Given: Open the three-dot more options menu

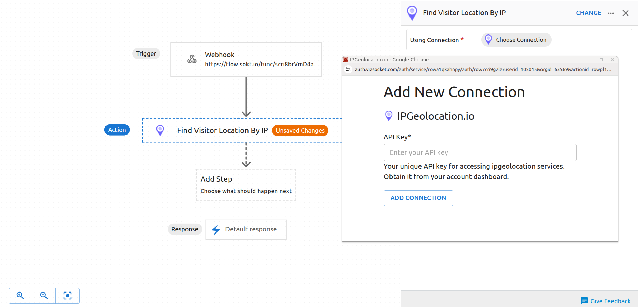Looking at the screenshot, I should (611, 13).
